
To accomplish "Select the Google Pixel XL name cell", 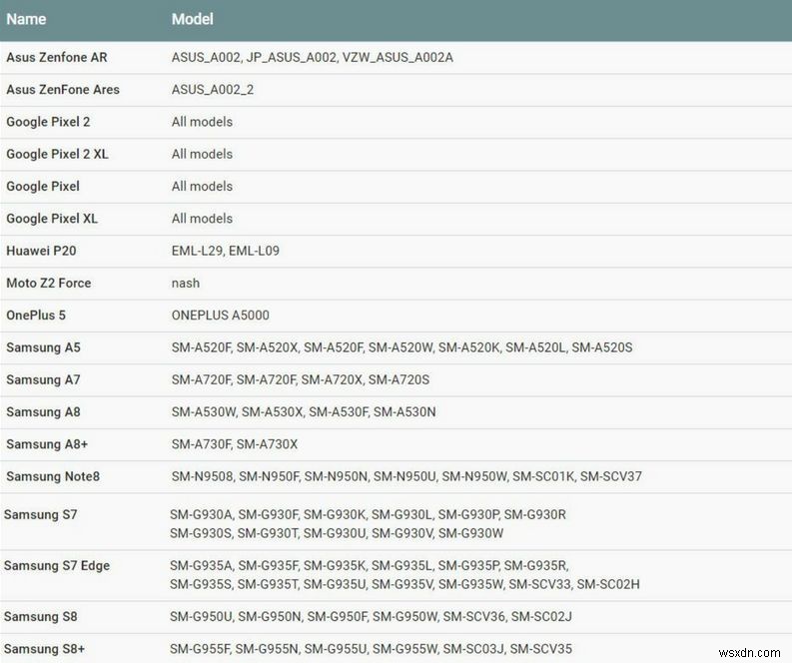I will (52, 219).
